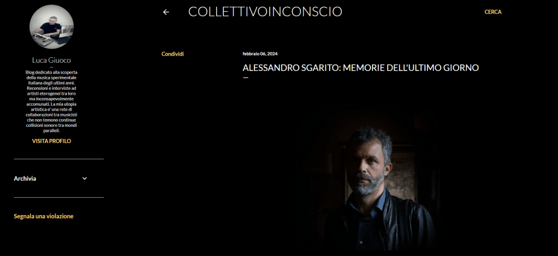Select the Archivia section label

(x=25, y=179)
